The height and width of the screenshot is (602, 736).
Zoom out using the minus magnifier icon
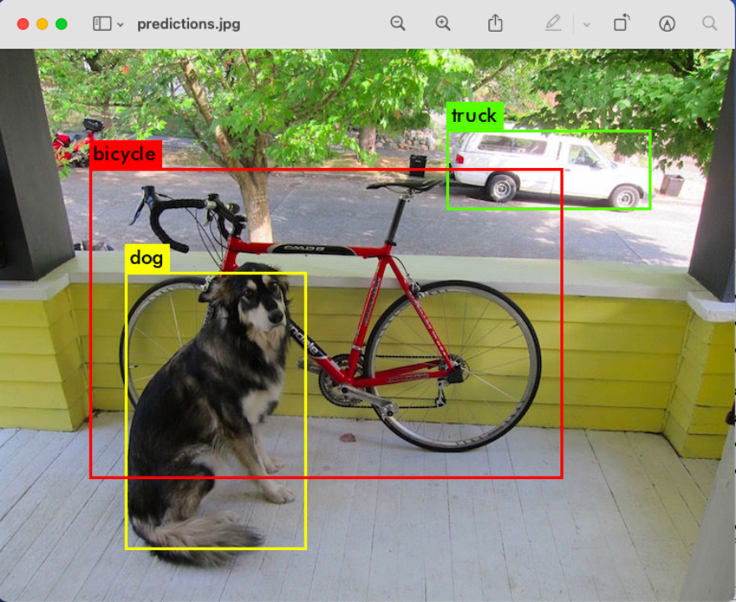tap(397, 23)
